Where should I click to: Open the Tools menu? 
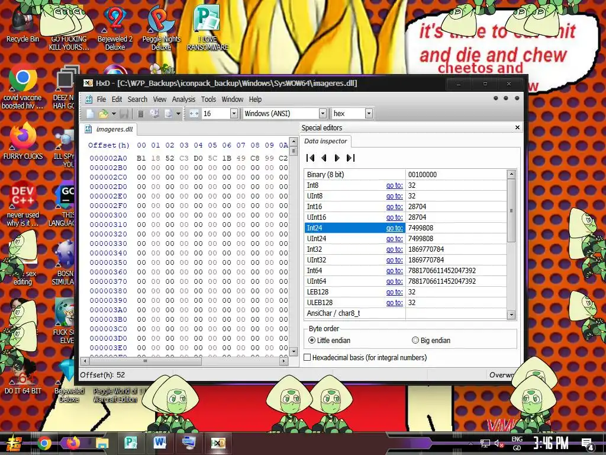208,100
